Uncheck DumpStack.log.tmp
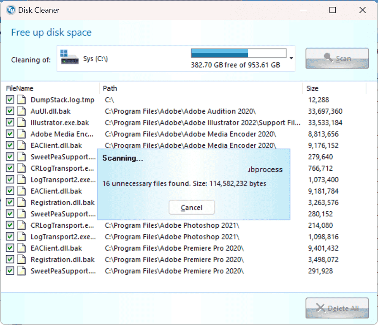The image size is (378, 325). 10,100
